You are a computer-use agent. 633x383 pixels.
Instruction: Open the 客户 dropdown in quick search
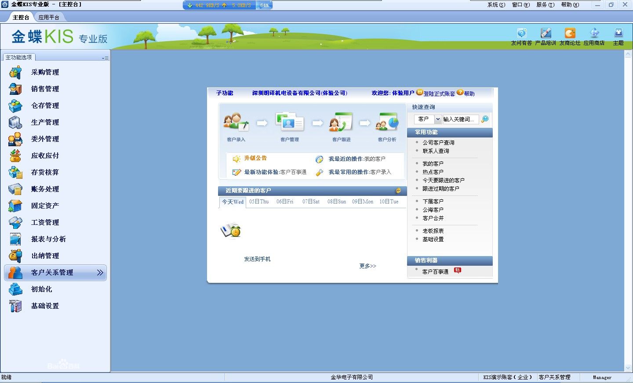click(x=438, y=119)
